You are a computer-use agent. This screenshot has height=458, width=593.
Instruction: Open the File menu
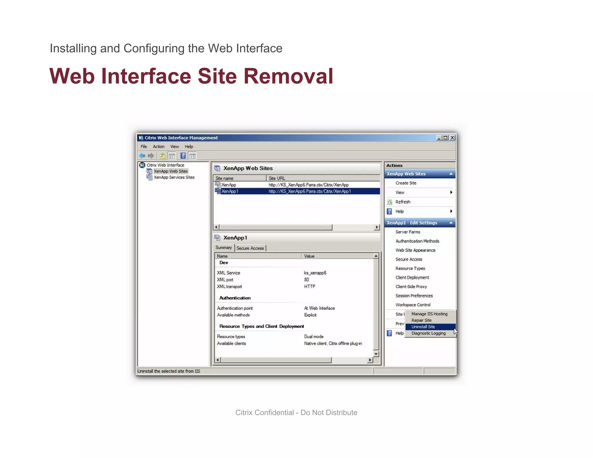(144, 146)
